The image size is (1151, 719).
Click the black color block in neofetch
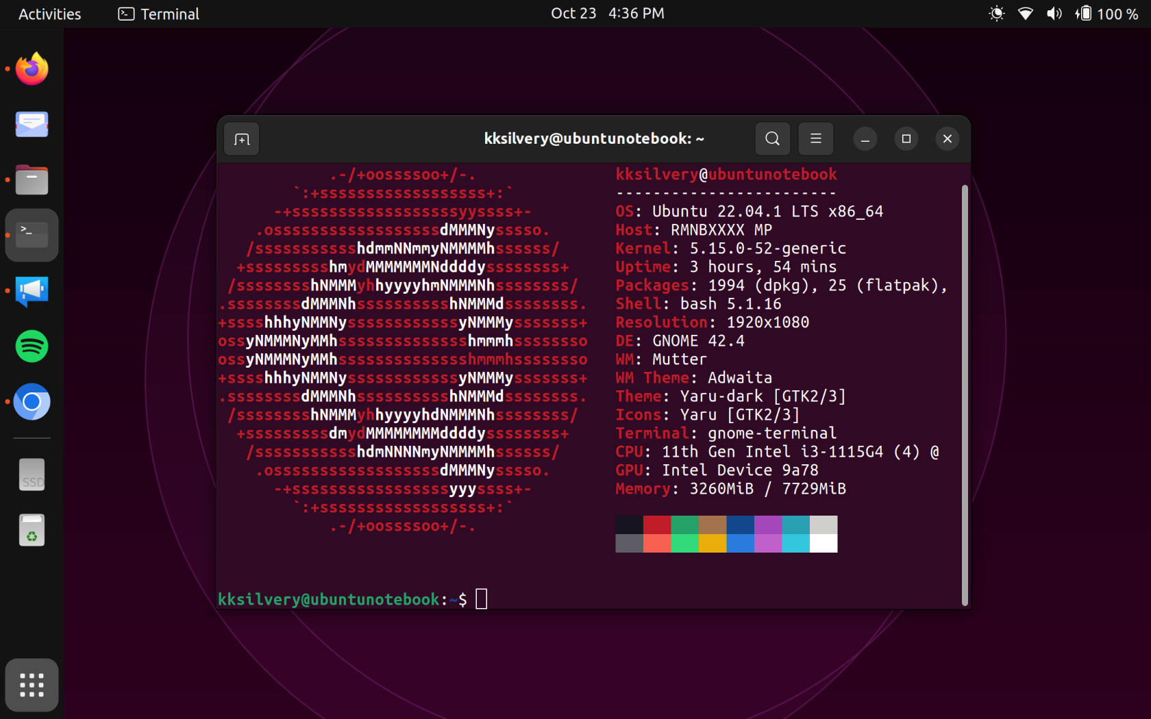click(629, 525)
